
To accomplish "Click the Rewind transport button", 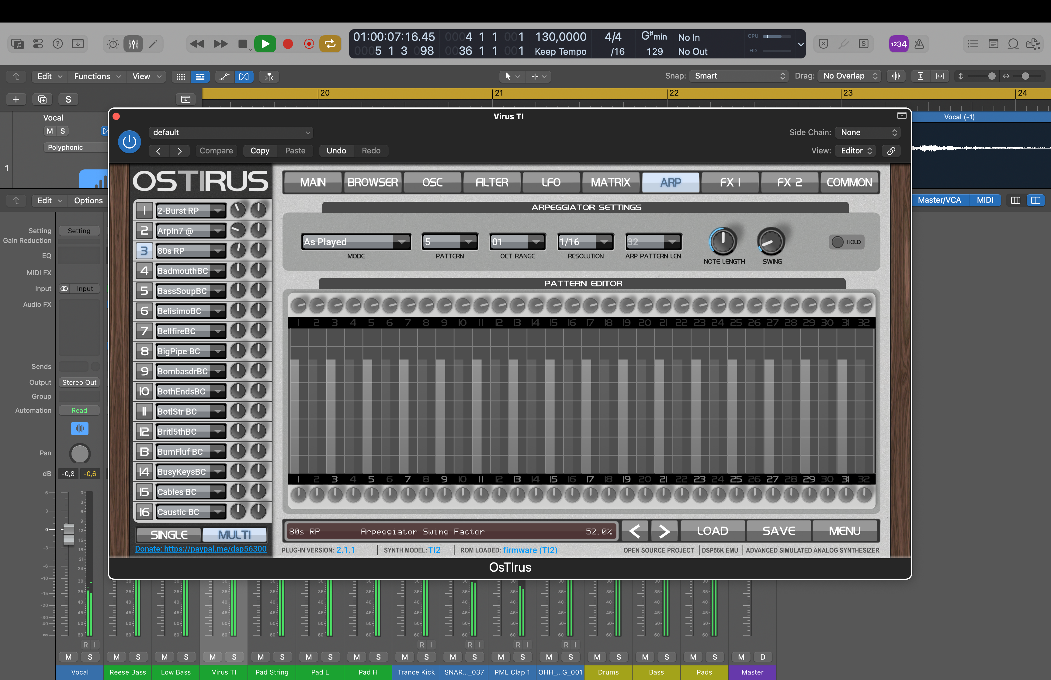I will pos(197,44).
